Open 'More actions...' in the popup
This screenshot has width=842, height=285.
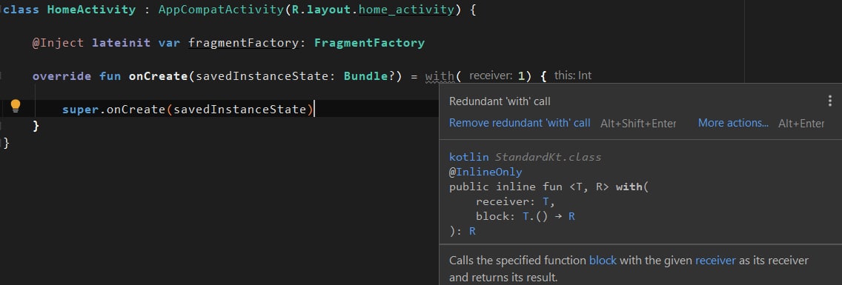click(733, 123)
